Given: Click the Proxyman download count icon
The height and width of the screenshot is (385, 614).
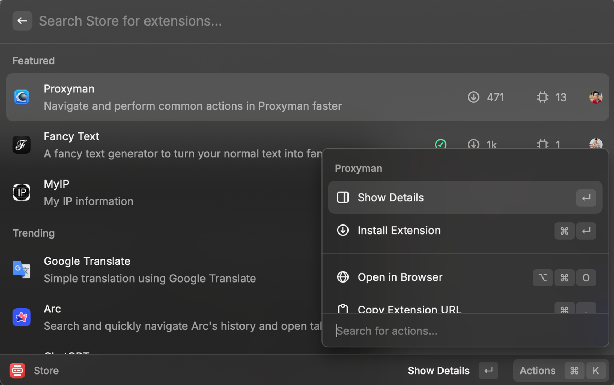Looking at the screenshot, I should [474, 97].
